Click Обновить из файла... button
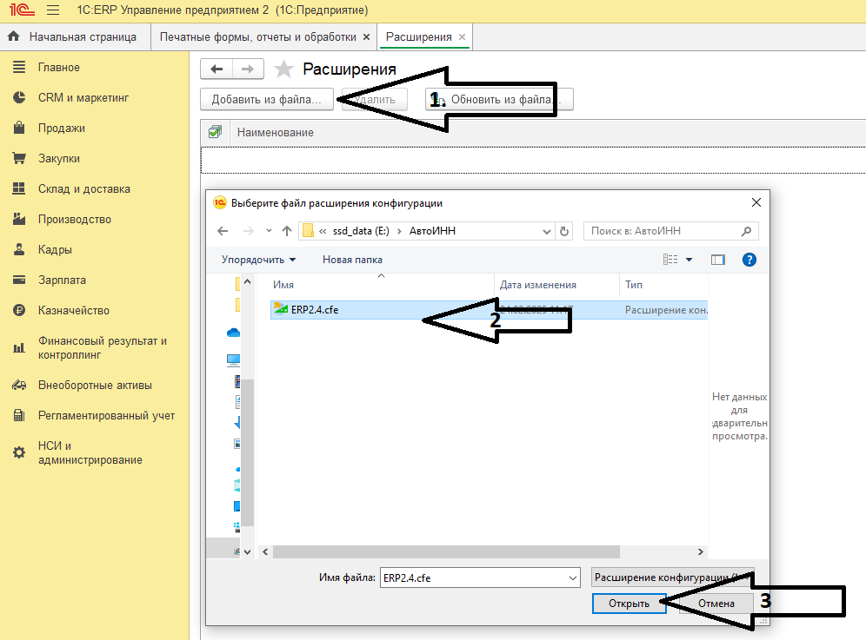The height and width of the screenshot is (640, 866). tap(499, 99)
